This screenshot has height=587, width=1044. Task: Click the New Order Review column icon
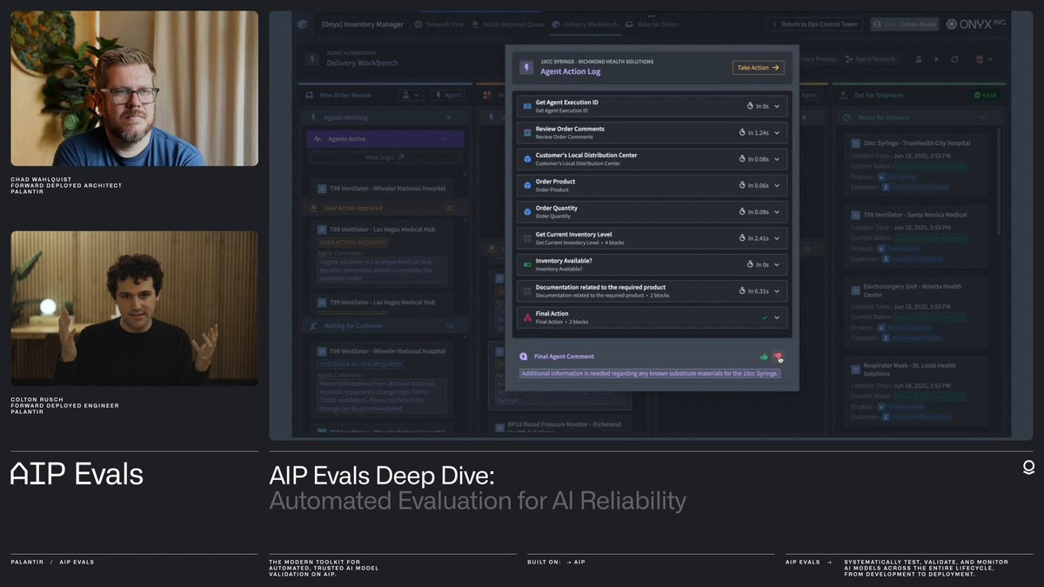[x=309, y=95]
